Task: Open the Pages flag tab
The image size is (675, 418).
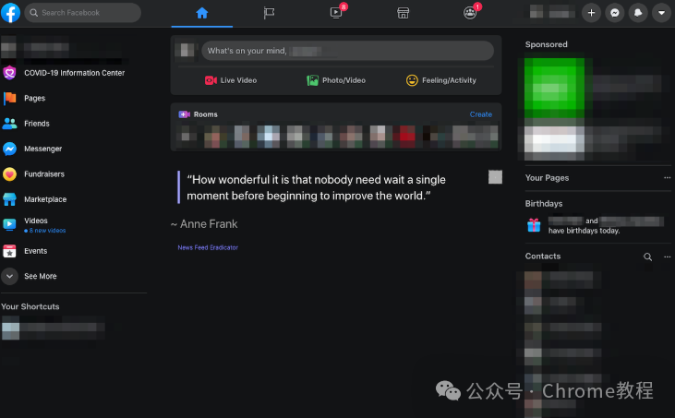Action: click(269, 13)
